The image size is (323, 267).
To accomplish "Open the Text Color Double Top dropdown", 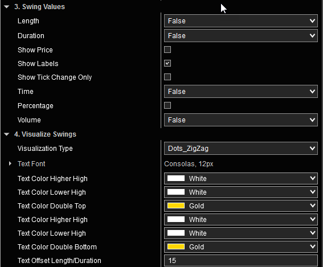I will coord(240,206).
